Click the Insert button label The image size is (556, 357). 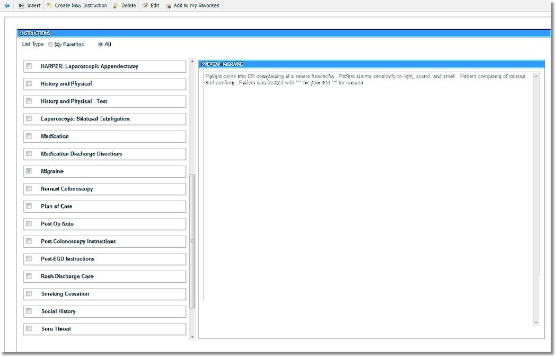coord(34,6)
